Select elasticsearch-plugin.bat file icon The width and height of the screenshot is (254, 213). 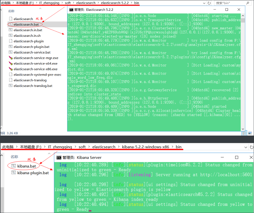click(x=11, y=47)
